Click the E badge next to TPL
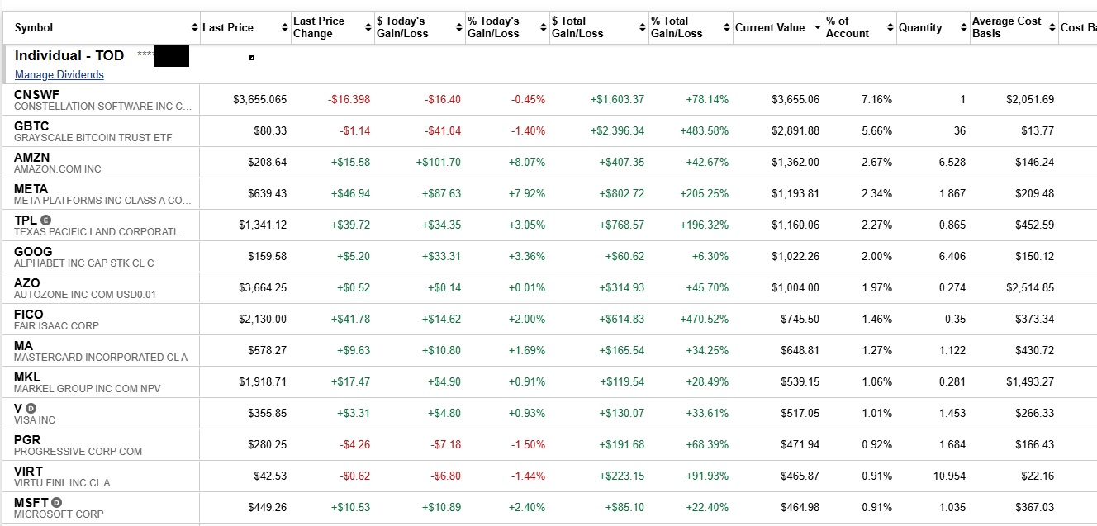 pos(45,220)
